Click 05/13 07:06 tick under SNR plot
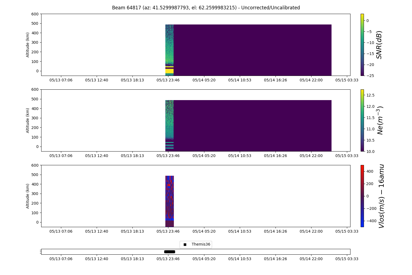Screen dimensions: 412x275 (61, 80)
